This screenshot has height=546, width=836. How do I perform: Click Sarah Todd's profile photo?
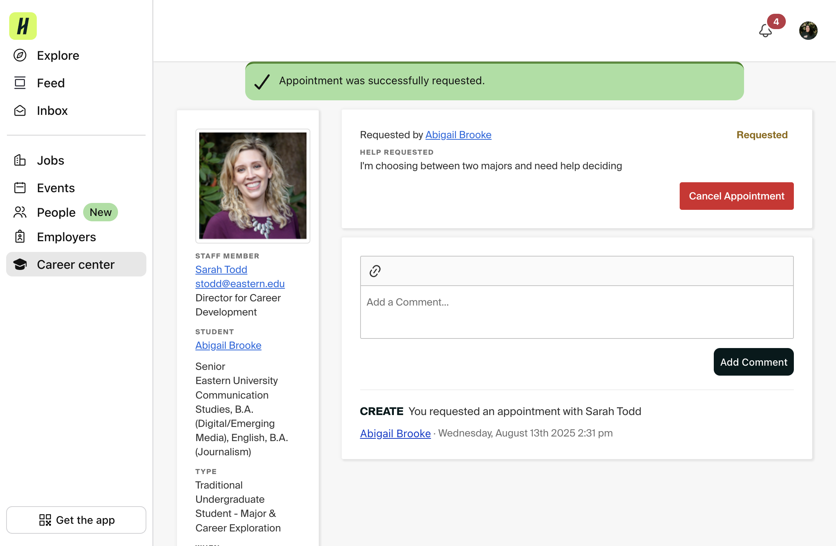253,186
